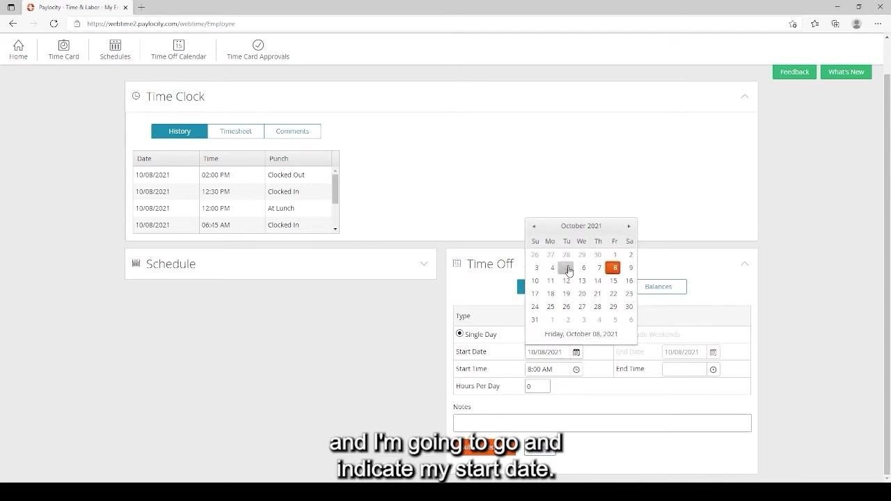Click the What's New button
Screen dimensions: 891x501
[x=846, y=72]
